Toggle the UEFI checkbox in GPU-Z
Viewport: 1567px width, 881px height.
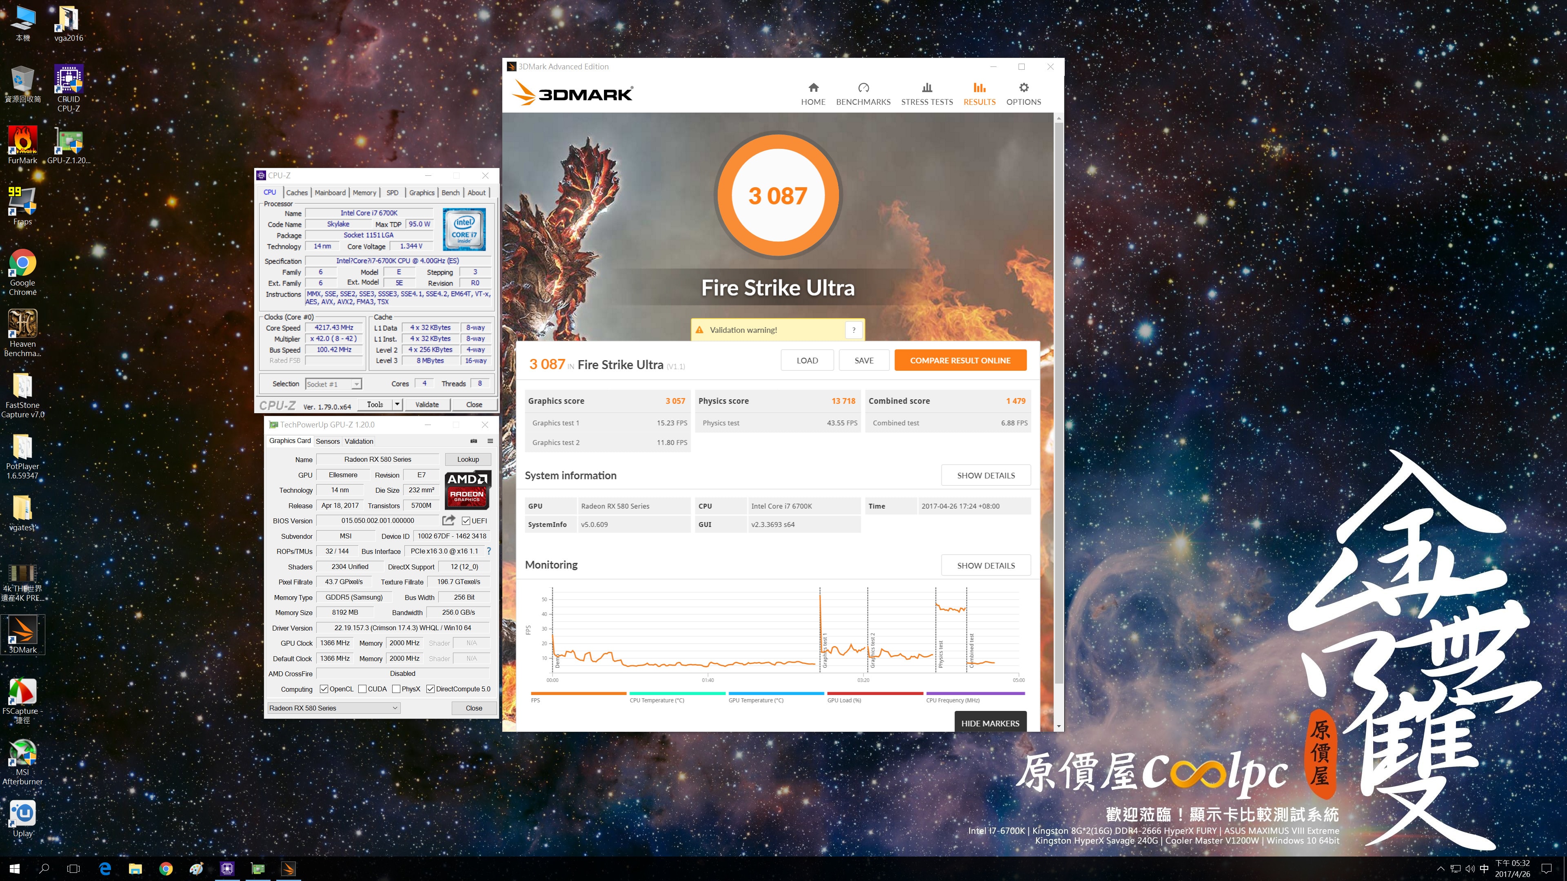466,520
